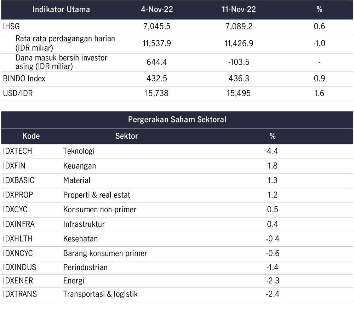Click the IDXTRANS code
The height and width of the screenshot is (310, 354).
(x=20, y=294)
